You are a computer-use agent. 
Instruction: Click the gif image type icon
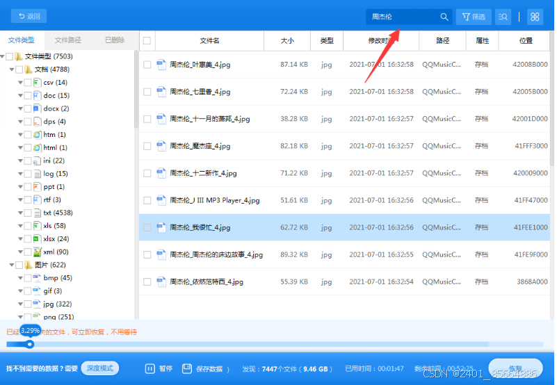[37, 291]
